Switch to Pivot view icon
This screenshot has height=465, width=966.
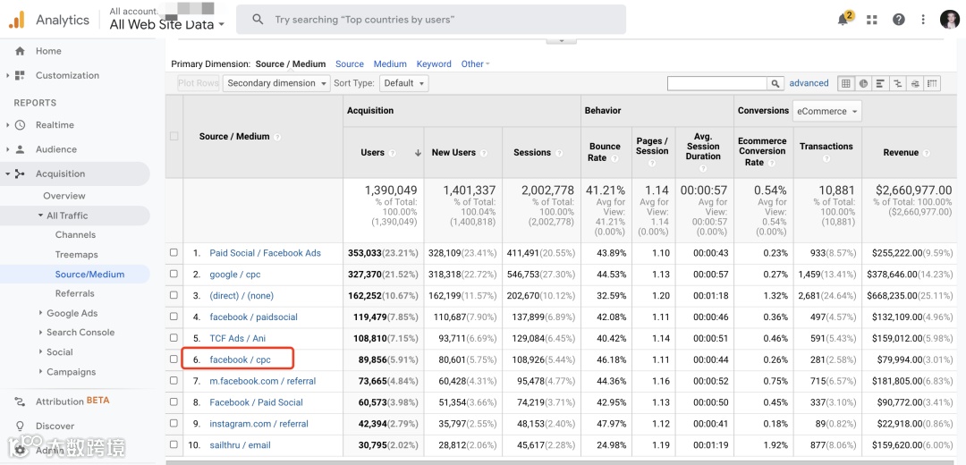tap(932, 83)
